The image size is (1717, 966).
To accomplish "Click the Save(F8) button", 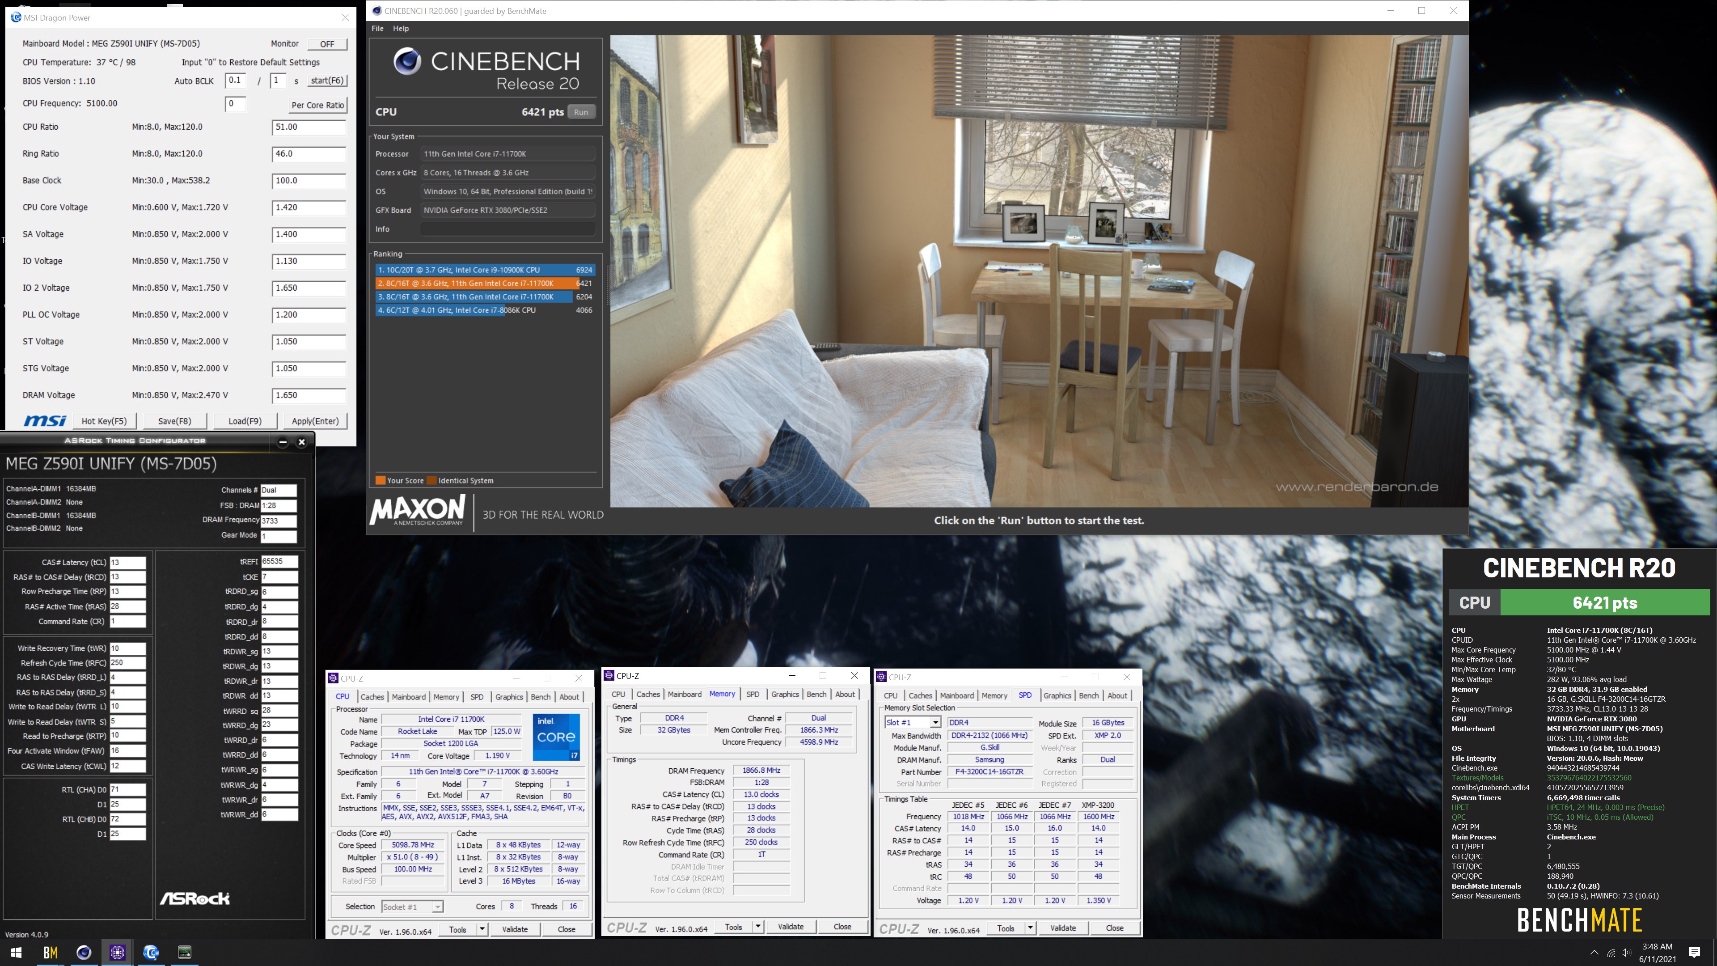I will coord(175,421).
